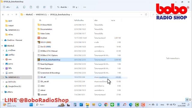Image resolution: width=192 pixels, height=108 pixels.
Task: Expand the Google Drive (G:) node
Action: point(3,86)
